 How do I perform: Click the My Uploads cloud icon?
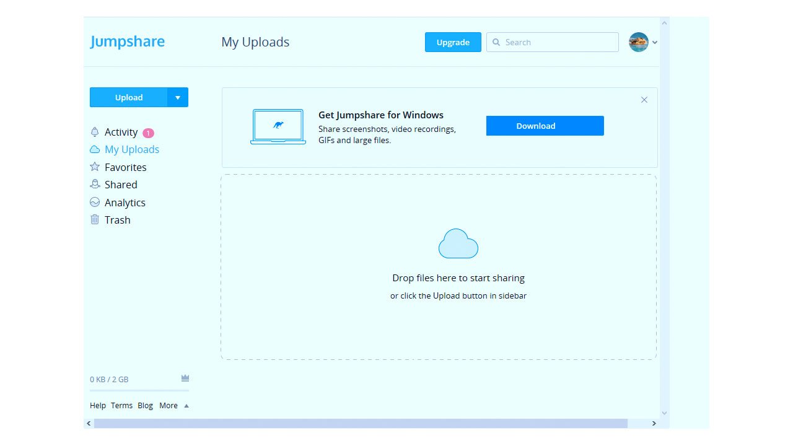[x=95, y=149]
